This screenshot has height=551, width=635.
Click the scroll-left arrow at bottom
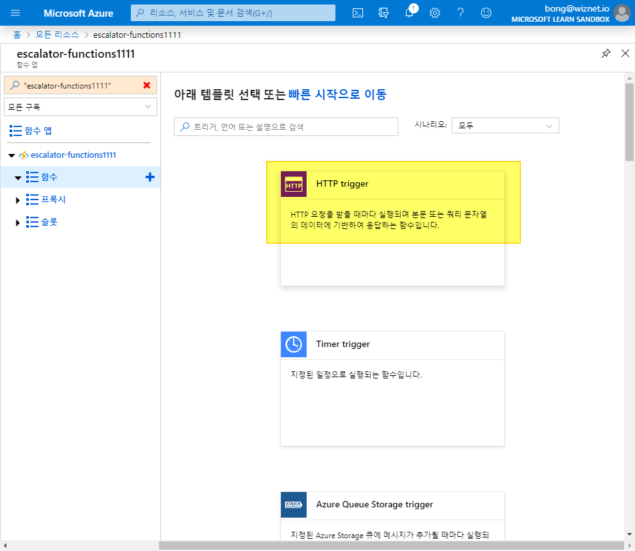[x=4, y=546]
